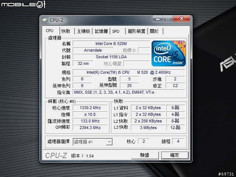Click the 線程 count value 4

click(178, 141)
